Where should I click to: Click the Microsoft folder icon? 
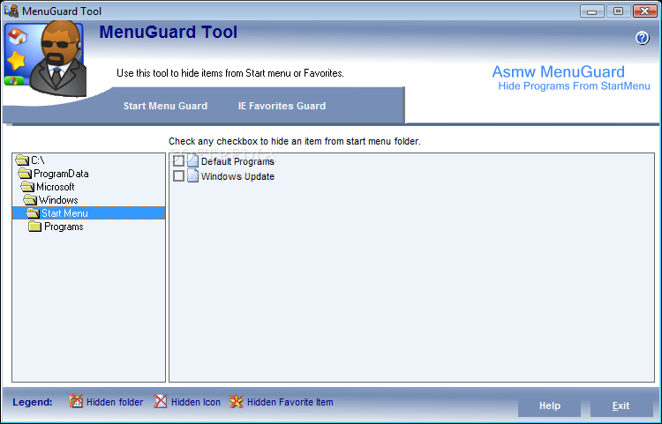click(x=27, y=187)
